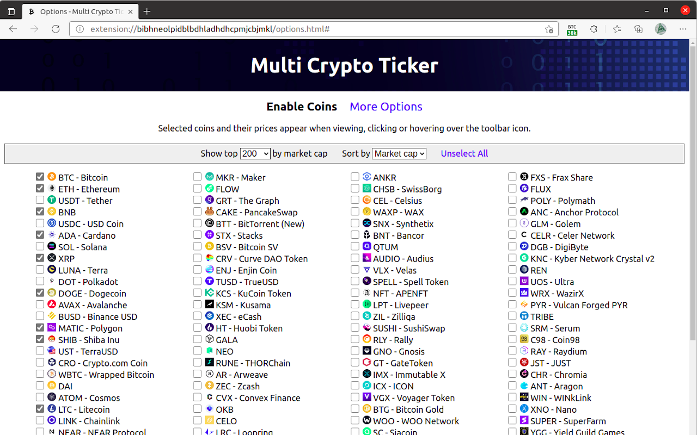Viewport: 697px width, 435px height.
Task: Click the Unselect All link
Action: click(x=464, y=153)
